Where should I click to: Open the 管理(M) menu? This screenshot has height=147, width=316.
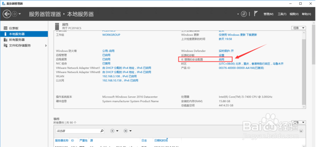pos(268,14)
